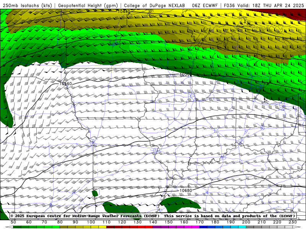This screenshot has width=306, height=229.
Task: Click the 10680 height contour label
Action: (x=186, y=190)
